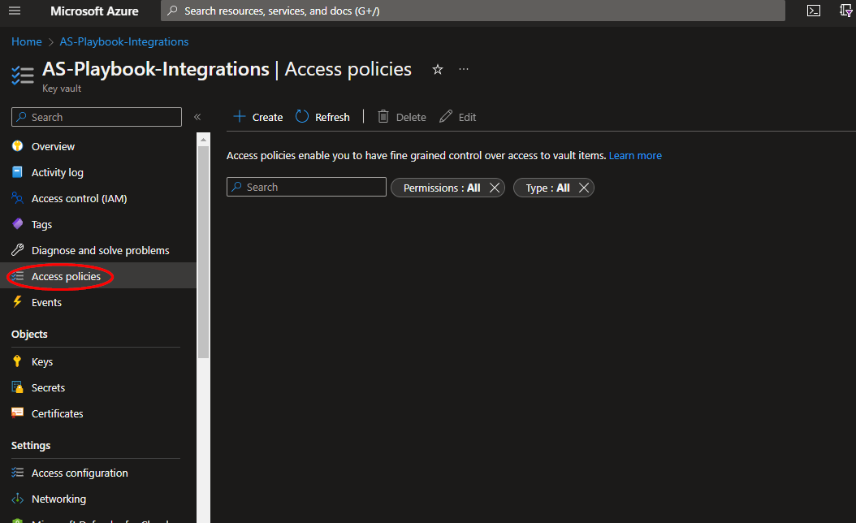
Task: Click the Overview lightbulb icon
Action: pyautogui.click(x=18, y=145)
